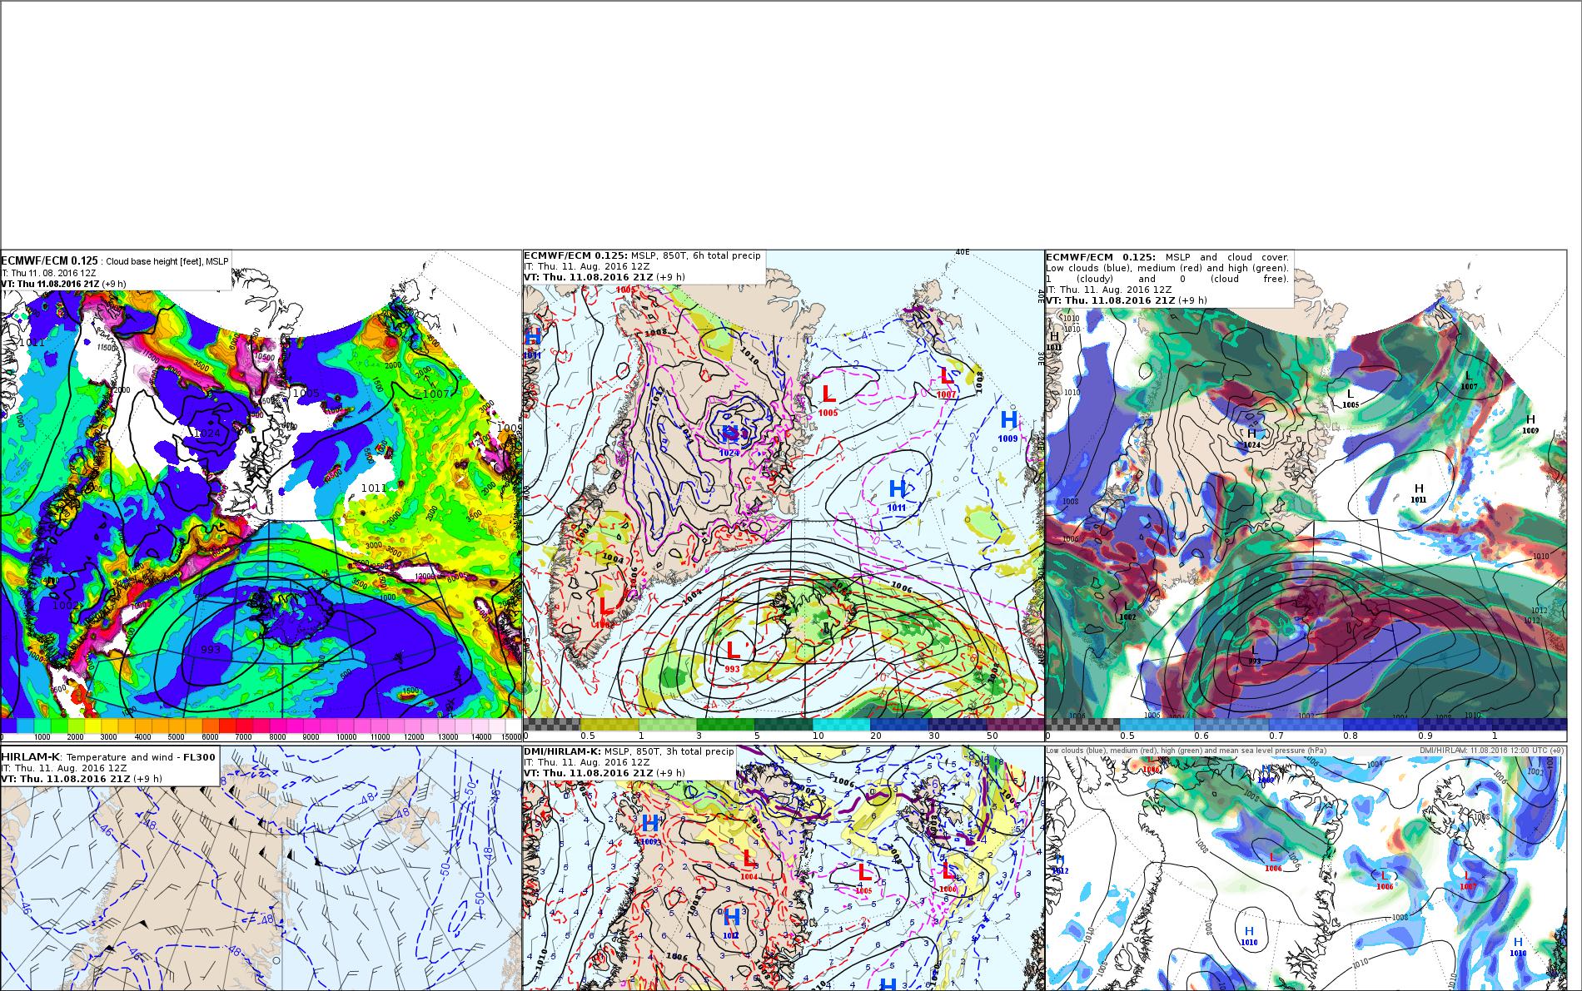This screenshot has height=991, width=1582.
Task: Click the black L 1002 marker in ECMWF cloud cover map
Action: coord(1127,611)
